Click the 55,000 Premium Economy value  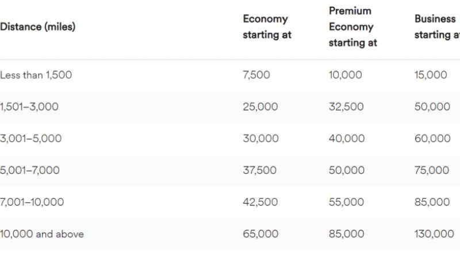click(x=346, y=202)
